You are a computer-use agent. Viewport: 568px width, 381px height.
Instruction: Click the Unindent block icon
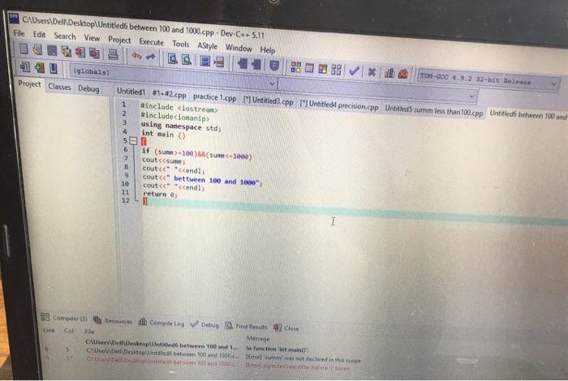(x=256, y=64)
